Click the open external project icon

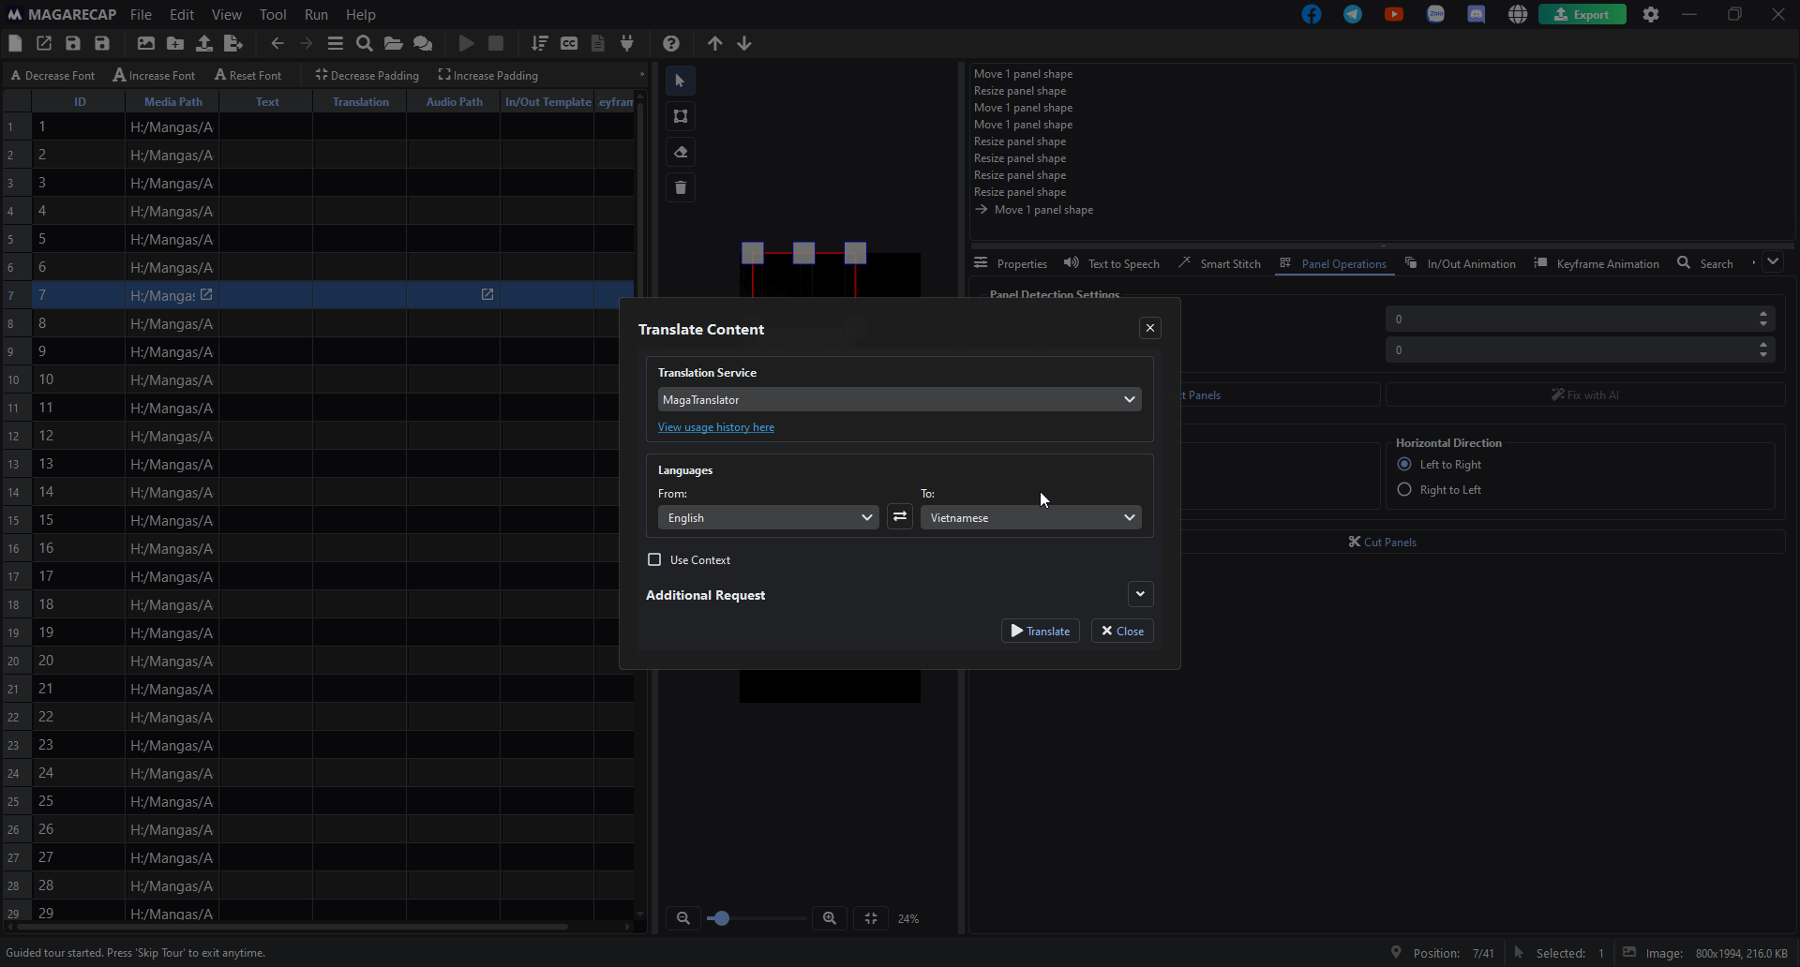pos(44,43)
